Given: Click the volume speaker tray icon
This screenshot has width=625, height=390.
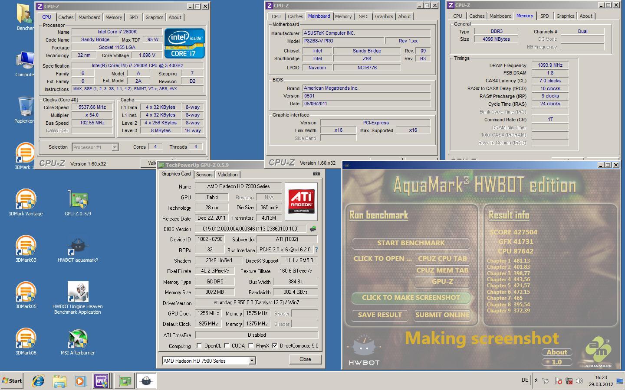Looking at the screenshot, I should 579,381.
